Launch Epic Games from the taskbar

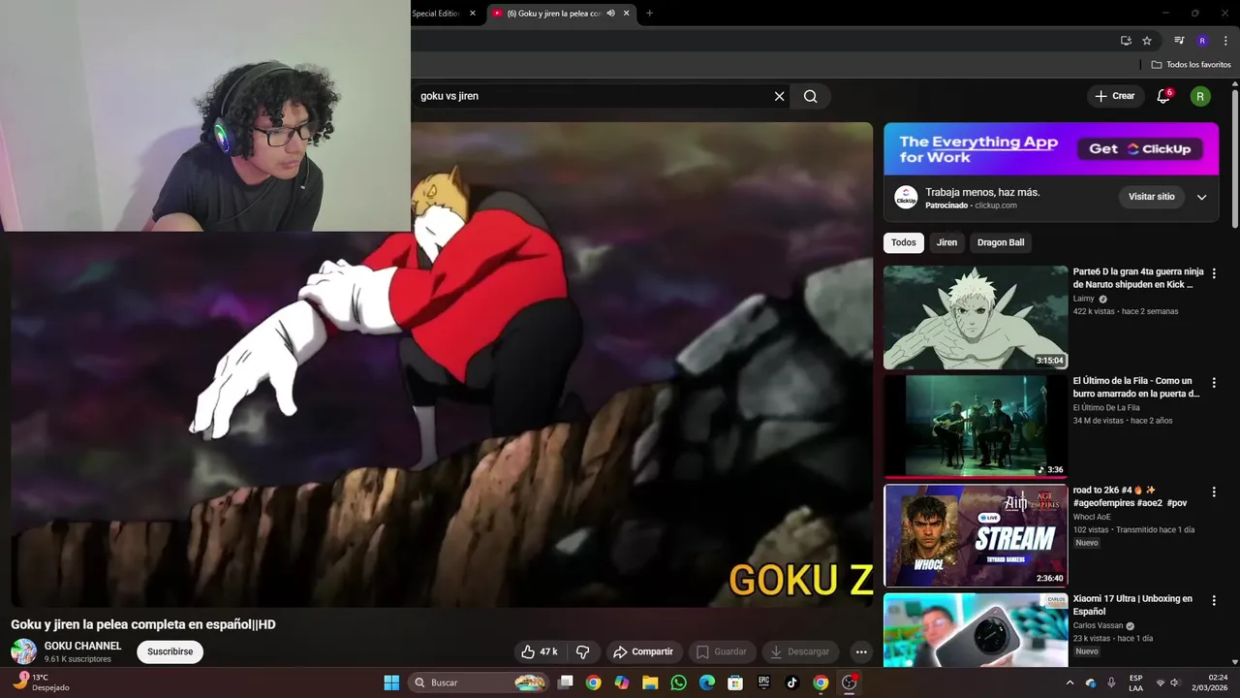(x=763, y=682)
